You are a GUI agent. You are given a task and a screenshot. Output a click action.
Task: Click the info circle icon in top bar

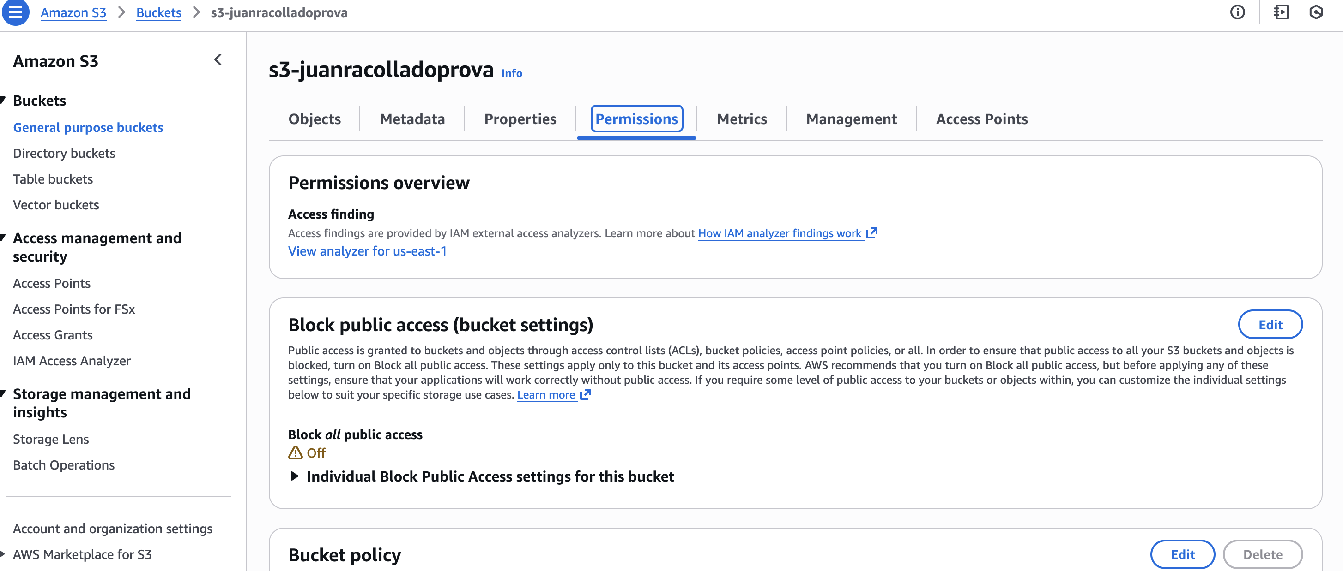click(1237, 12)
